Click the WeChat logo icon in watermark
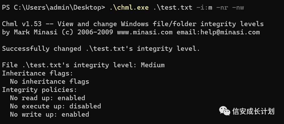 [x=224, y=111]
